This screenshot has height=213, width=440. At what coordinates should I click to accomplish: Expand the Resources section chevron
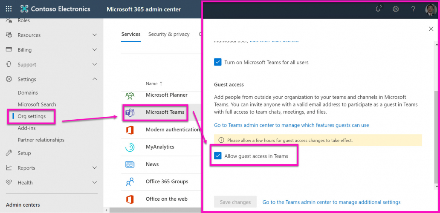(95, 35)
